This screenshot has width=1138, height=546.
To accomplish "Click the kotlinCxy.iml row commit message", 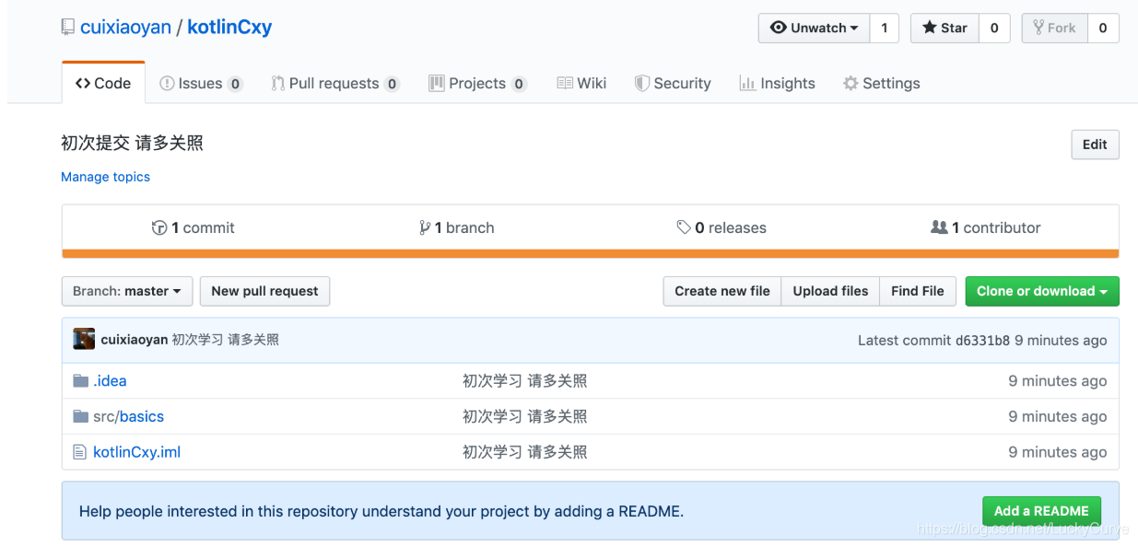I will [524, 452].
